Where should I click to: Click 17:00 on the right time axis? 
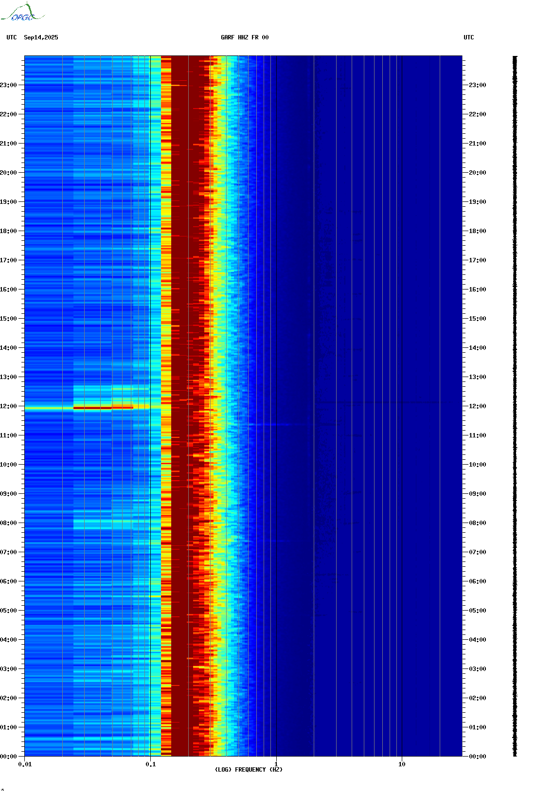coord(478,260)
